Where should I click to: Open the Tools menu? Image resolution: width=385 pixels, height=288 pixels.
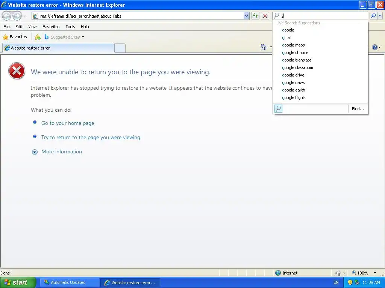click(70, 27)
